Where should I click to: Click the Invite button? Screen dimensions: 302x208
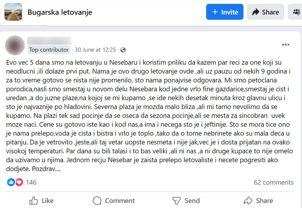[225, 12]
